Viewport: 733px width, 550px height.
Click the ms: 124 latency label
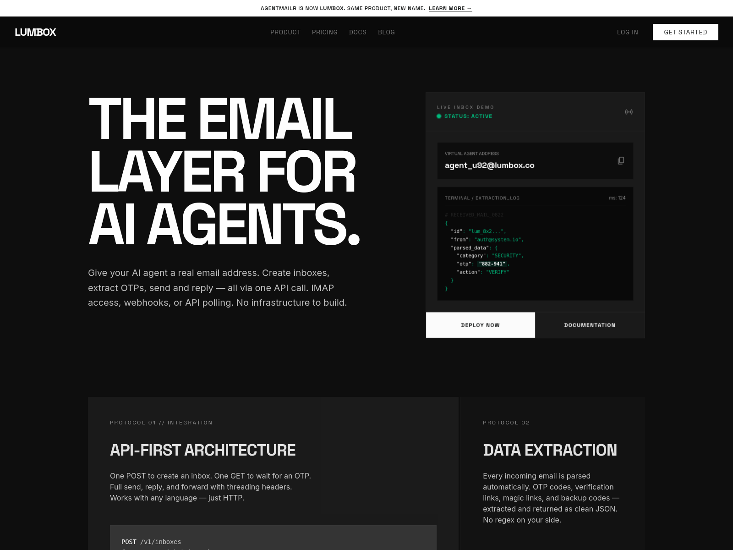click(x=617, y=198)
